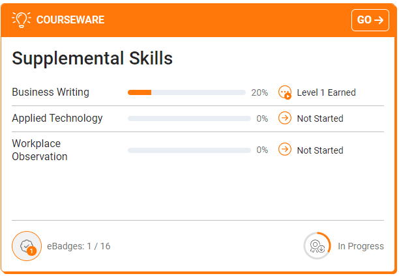399x276 pixels.
Task: Click the Applied Technology progress bar
Action: [189, 118]
